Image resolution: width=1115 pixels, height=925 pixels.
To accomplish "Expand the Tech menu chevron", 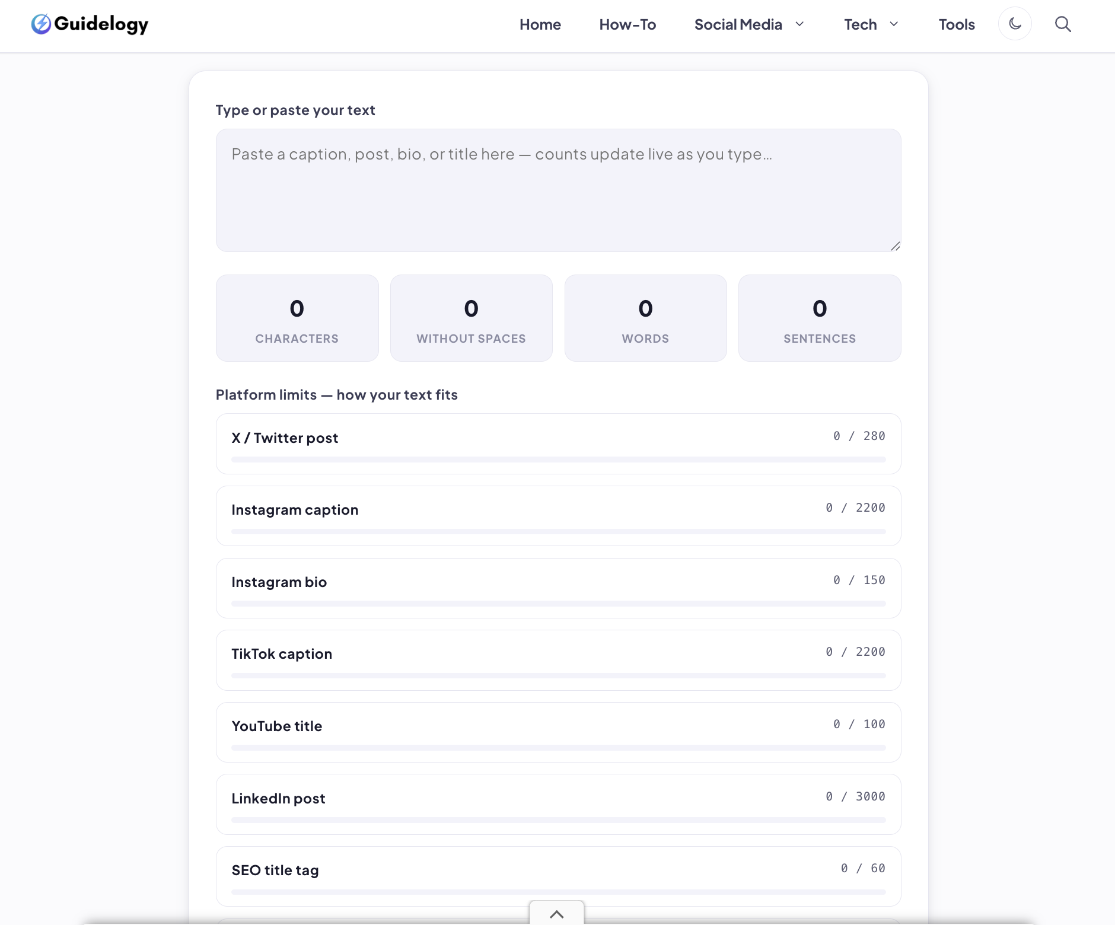I will tap(894, 24).
